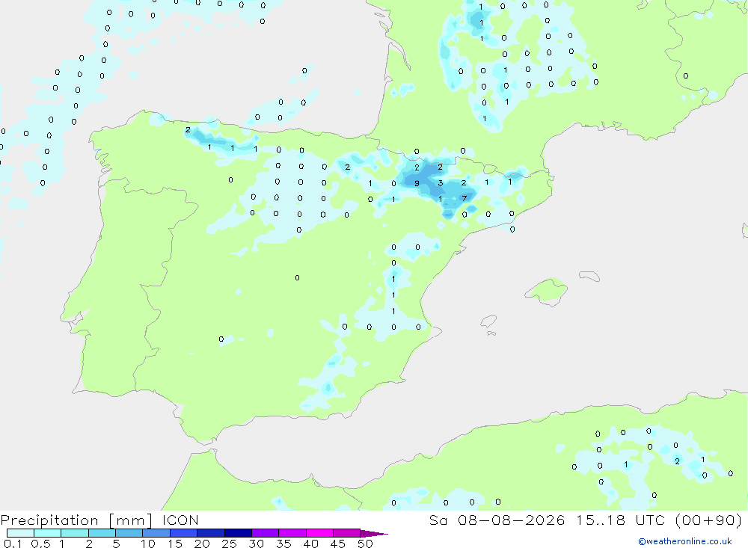Viewport: 748px width, 548px height.
Task: Click the legend swatch between 20 and 25
Action: 210,533
